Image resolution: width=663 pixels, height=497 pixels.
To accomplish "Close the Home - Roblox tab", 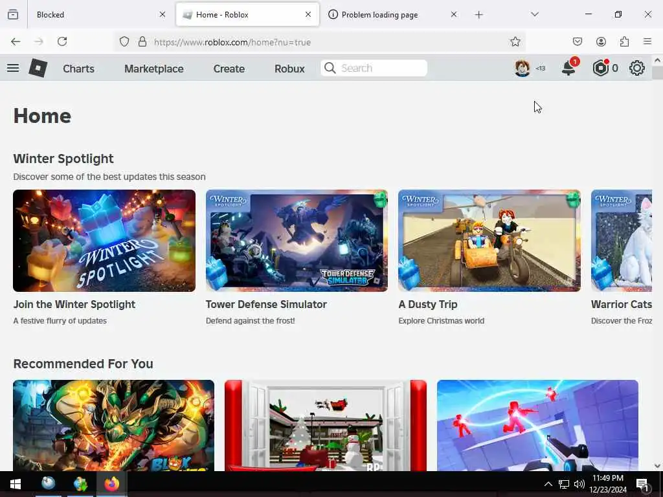I will pos(308,14).
